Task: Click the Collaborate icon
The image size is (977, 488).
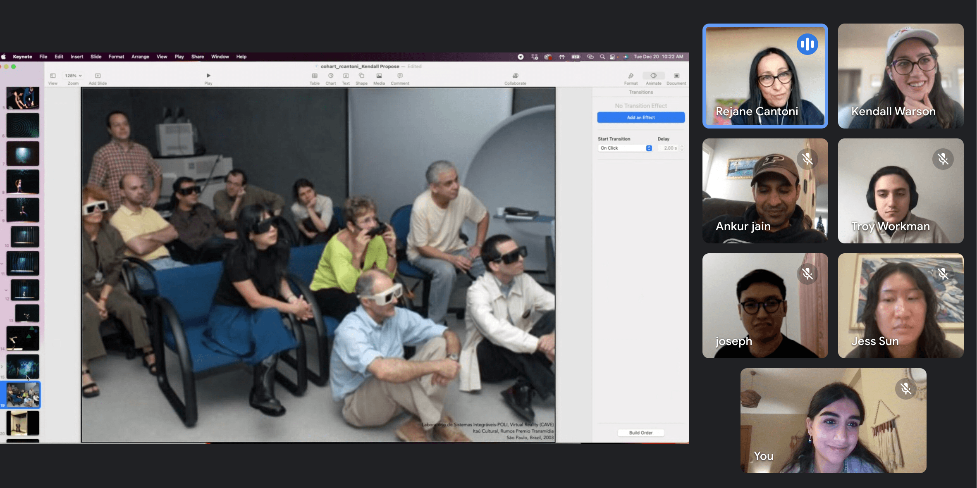Action: (x=516, y=76)
